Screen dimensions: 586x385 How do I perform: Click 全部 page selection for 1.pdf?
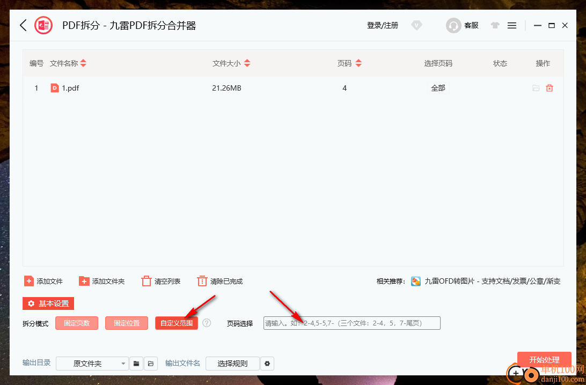tap(438, 88)
